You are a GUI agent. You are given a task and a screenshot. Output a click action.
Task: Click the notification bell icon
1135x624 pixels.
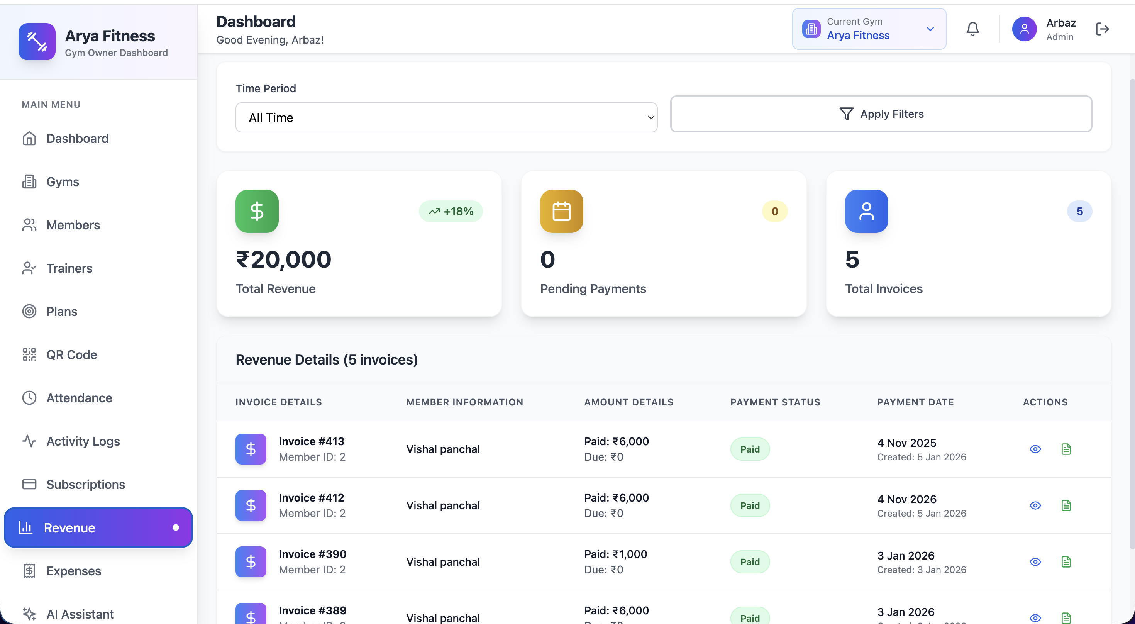(x=972, y=29)
